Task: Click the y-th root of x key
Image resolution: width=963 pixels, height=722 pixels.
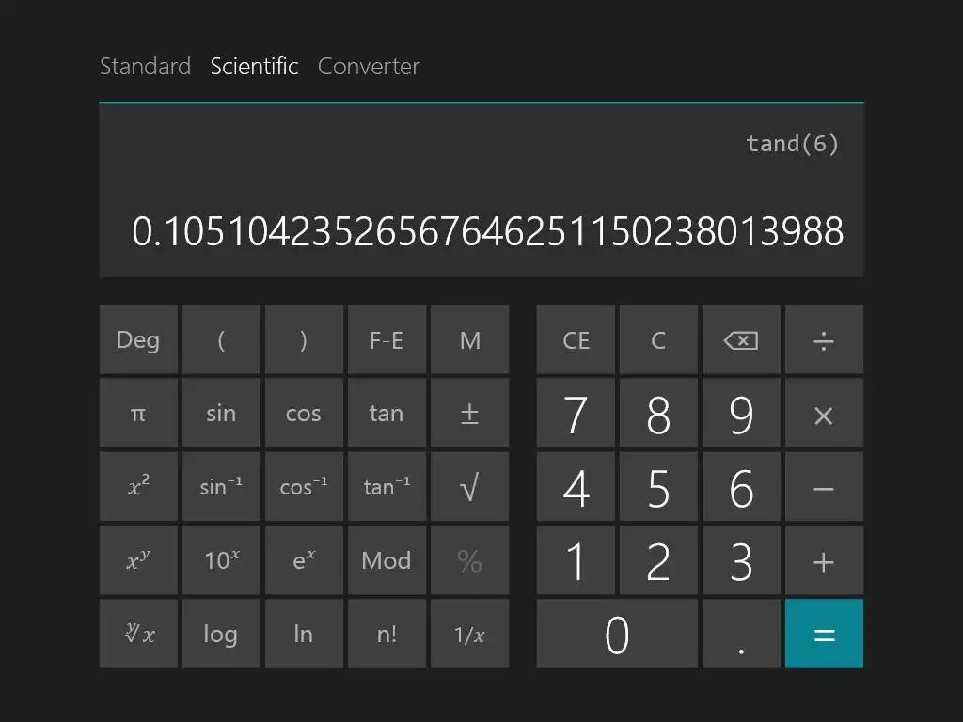Action: 138,634
